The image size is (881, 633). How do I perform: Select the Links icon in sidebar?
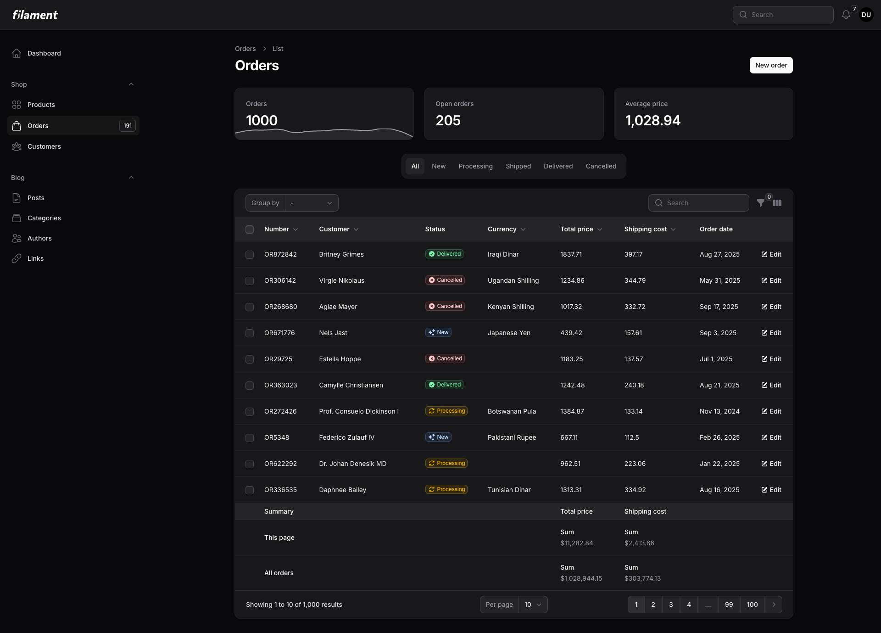pyautogui.click(x=17, y=258)
